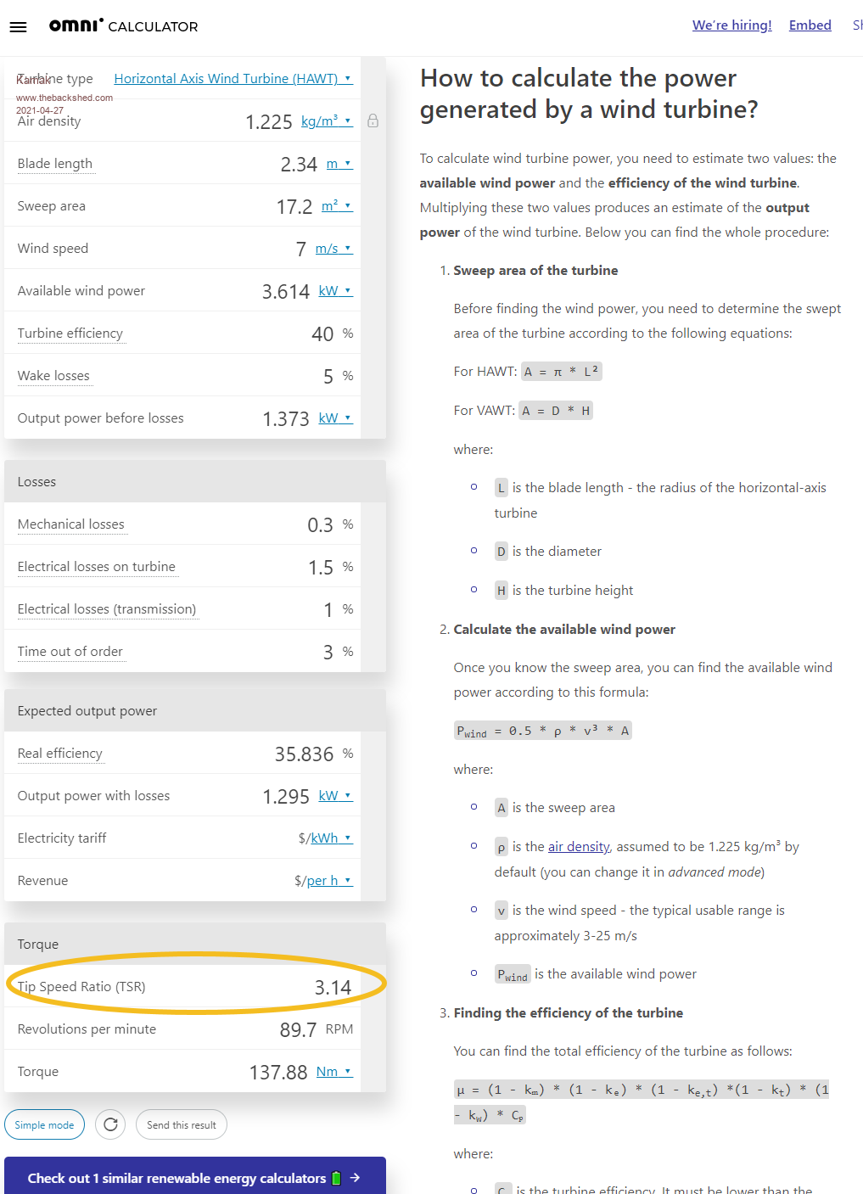Follow the air density hyperlink
Viewport: 863px width, 1194px height.
pyautogui.click(x=579, y=847)
